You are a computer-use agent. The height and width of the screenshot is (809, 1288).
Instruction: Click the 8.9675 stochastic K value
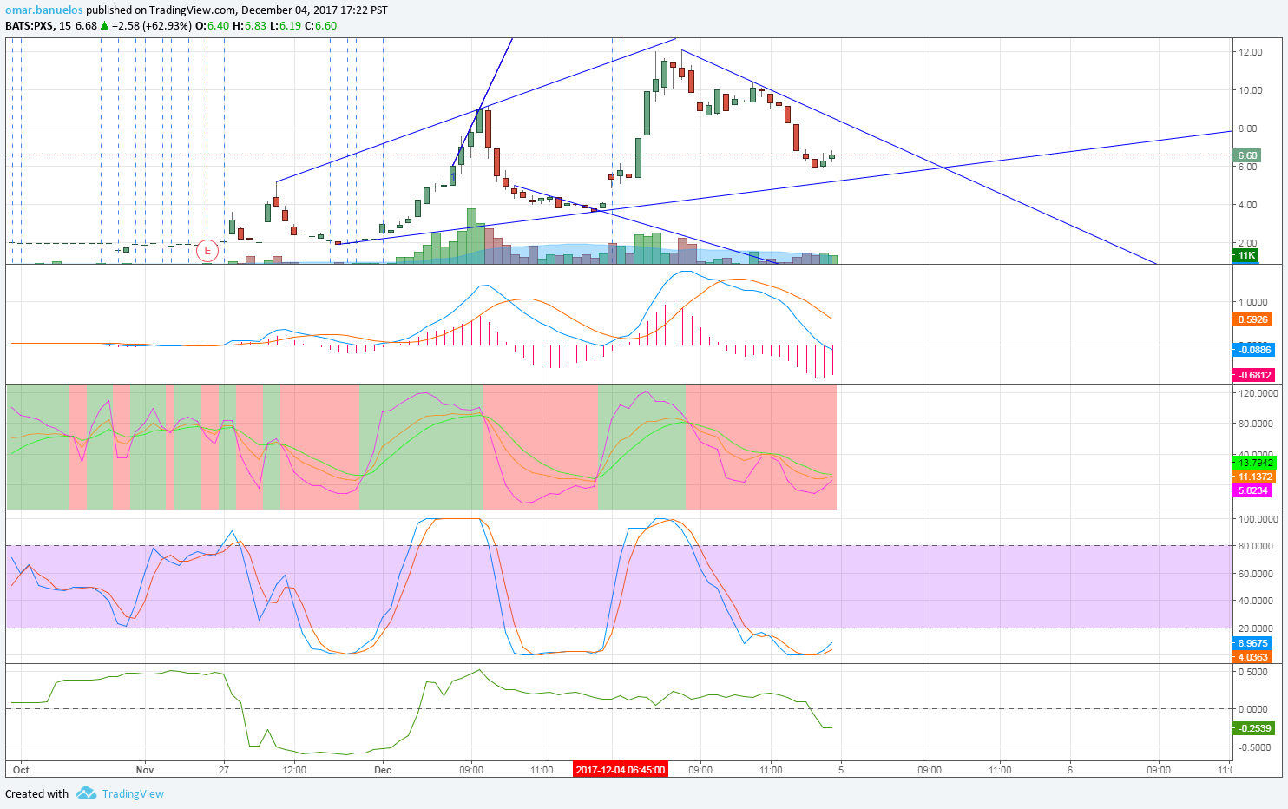tap(1252, 643)
